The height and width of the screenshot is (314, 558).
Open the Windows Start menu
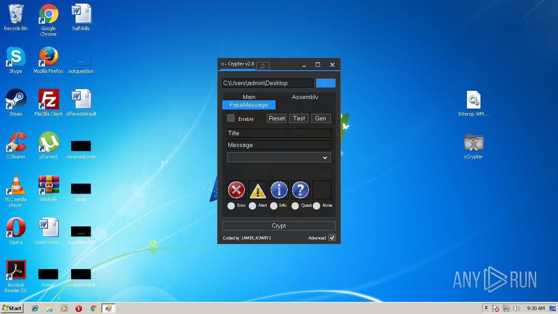[x=12, y=308]
